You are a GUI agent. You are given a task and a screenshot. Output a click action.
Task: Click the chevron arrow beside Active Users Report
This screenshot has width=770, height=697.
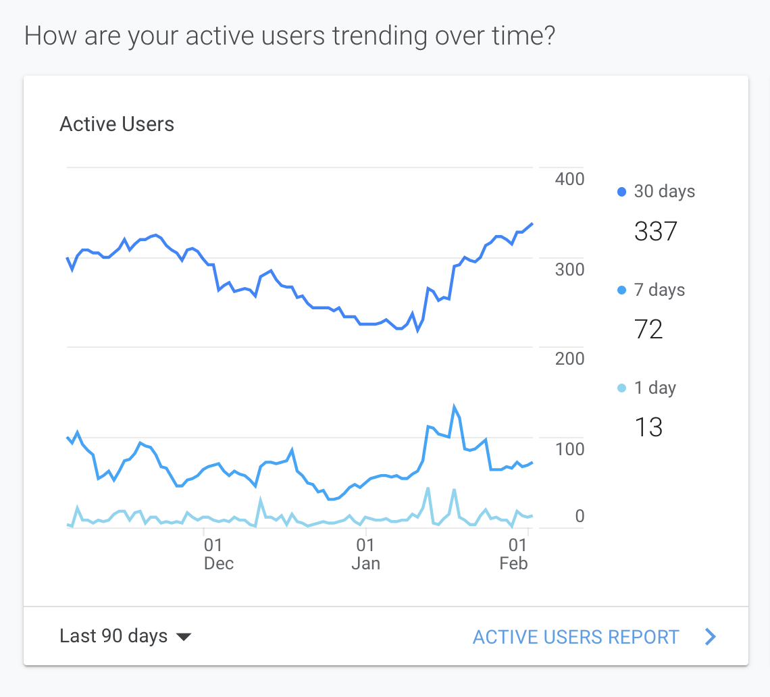(710, 637)
